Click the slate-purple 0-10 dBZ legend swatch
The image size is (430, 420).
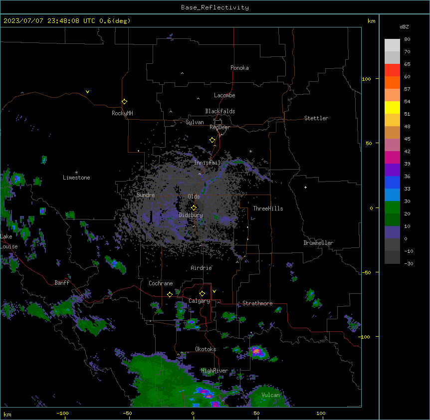[x=392, y=232]
